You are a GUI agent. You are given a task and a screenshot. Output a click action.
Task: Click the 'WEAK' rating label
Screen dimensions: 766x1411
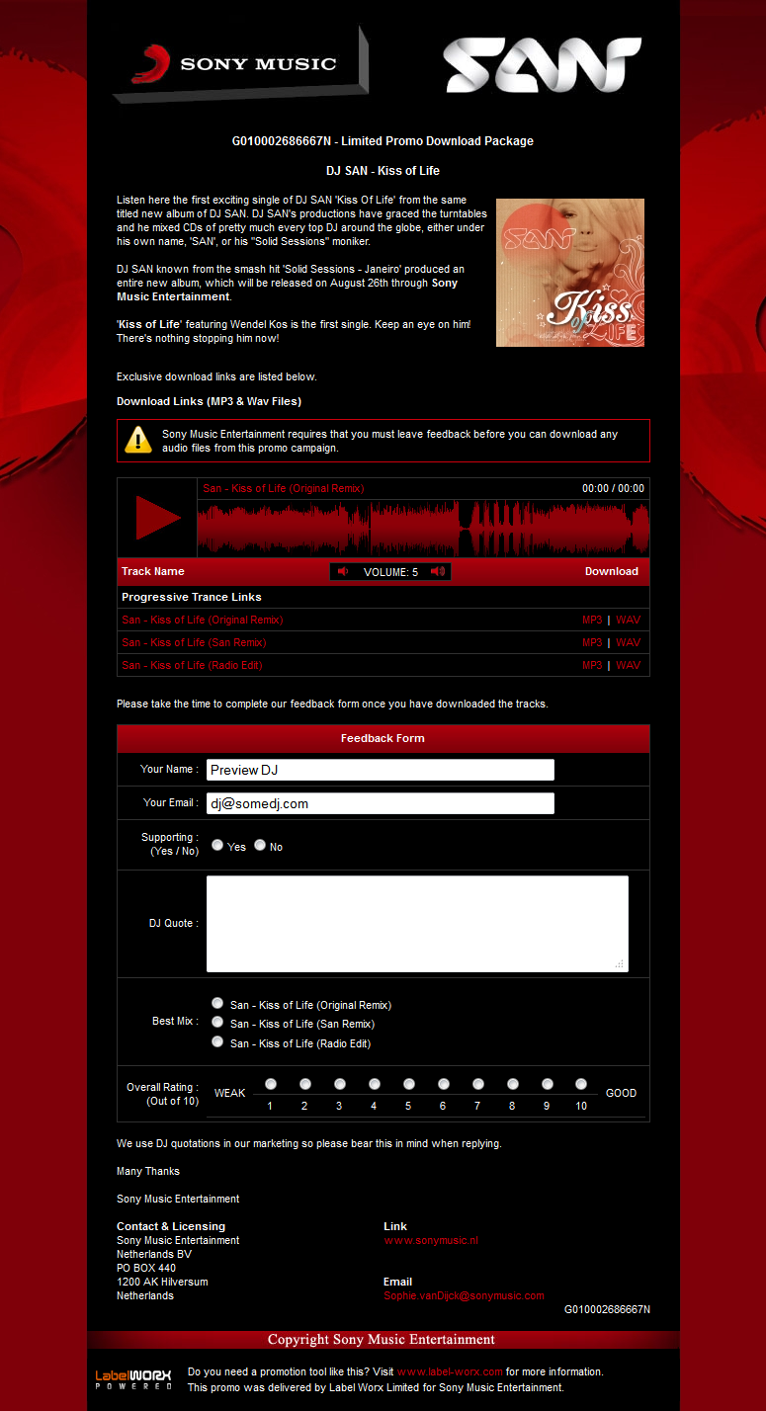click(230, 1093)
